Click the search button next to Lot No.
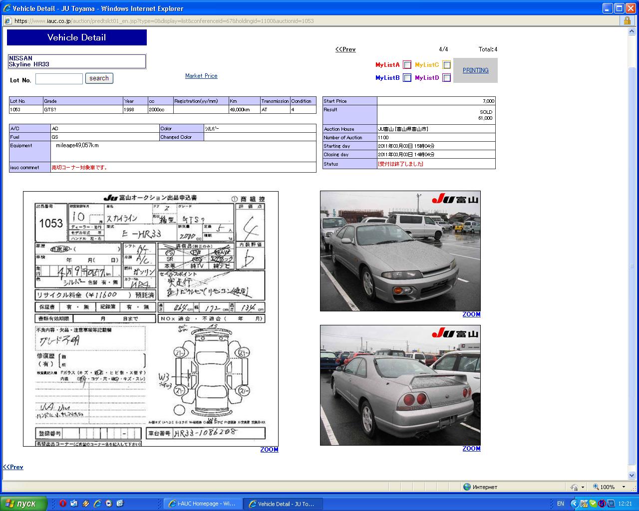Viewport: 639px width, 511px height. click(x=99, y=78)
